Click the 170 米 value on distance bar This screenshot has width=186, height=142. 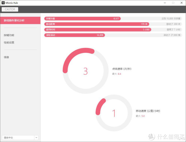[144, 24]
